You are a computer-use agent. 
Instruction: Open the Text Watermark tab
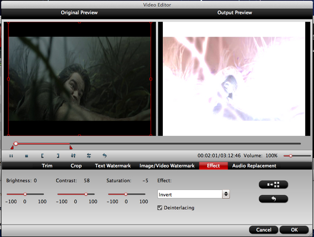[113, 166]
